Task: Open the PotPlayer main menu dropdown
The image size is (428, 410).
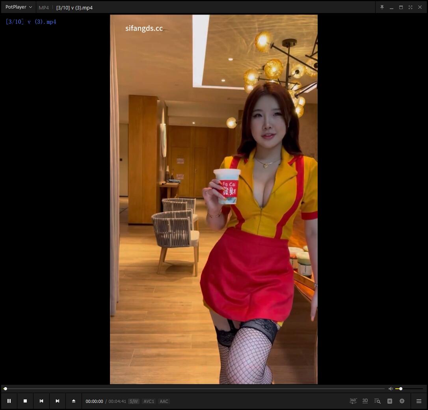Action: (19, 7)
